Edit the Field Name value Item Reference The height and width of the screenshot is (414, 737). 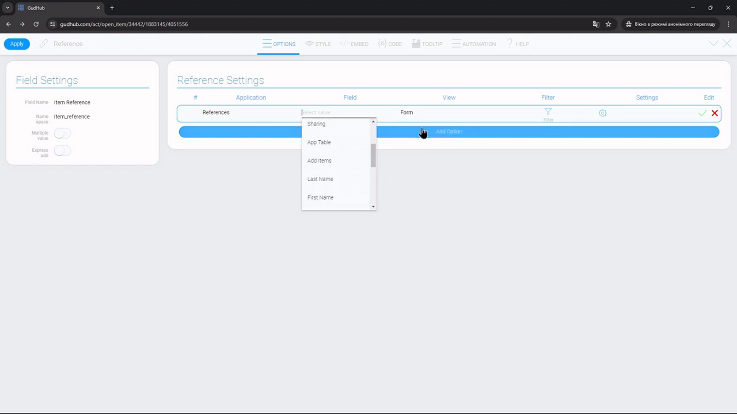(72, 102)
